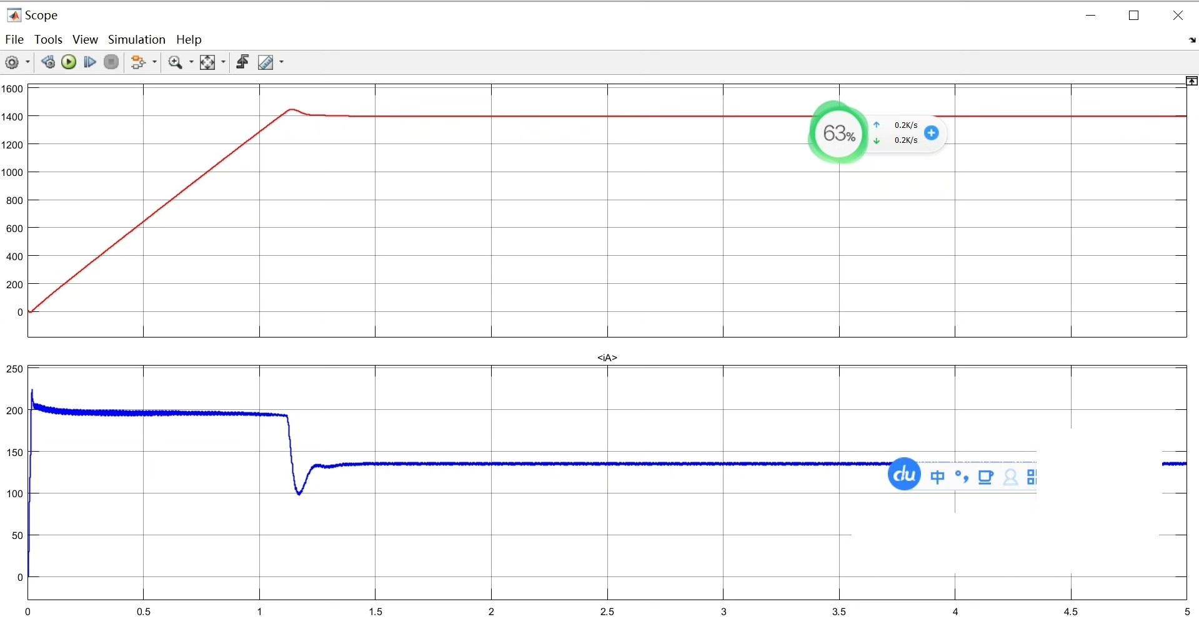Image resolution: width=1199 pixels, height=617 pixels.
Task: Click the MATLAB logo in the Scope title bar
Action: coord(14,15)
